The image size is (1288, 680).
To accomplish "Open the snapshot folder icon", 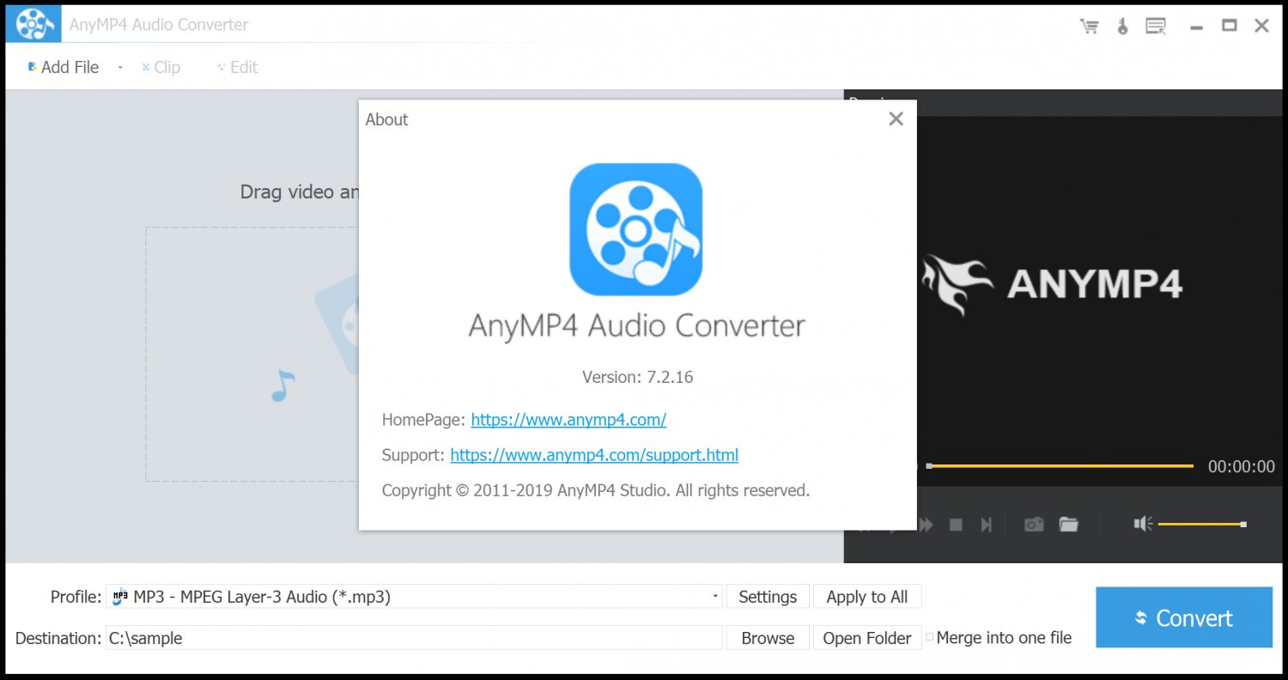I will click(x=1068, y=525).
